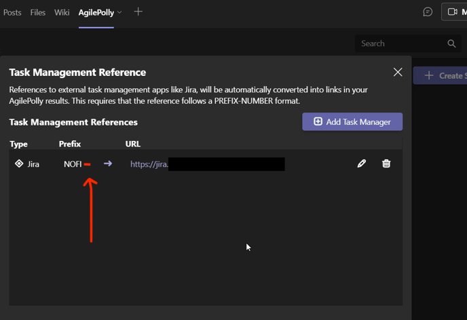Screen dimensions: 467x320
Task: Expand the AgilePolly tab dropdown chevron
Action: coord(119,12)
